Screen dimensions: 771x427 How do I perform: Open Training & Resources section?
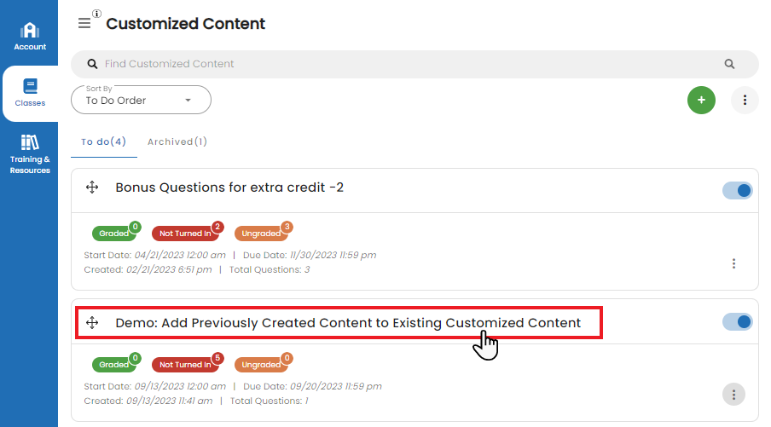point(30,154)
